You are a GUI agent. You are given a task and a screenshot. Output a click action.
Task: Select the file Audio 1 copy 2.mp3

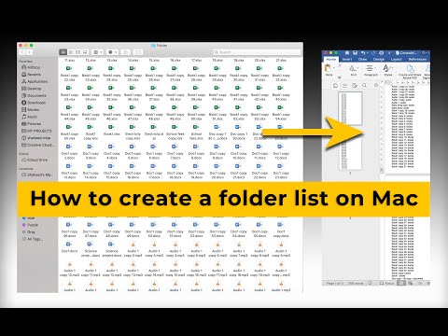[133, 249]
